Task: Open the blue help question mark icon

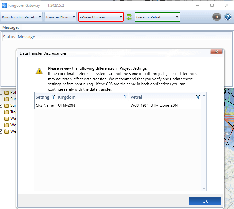Action: pos(228,17)
